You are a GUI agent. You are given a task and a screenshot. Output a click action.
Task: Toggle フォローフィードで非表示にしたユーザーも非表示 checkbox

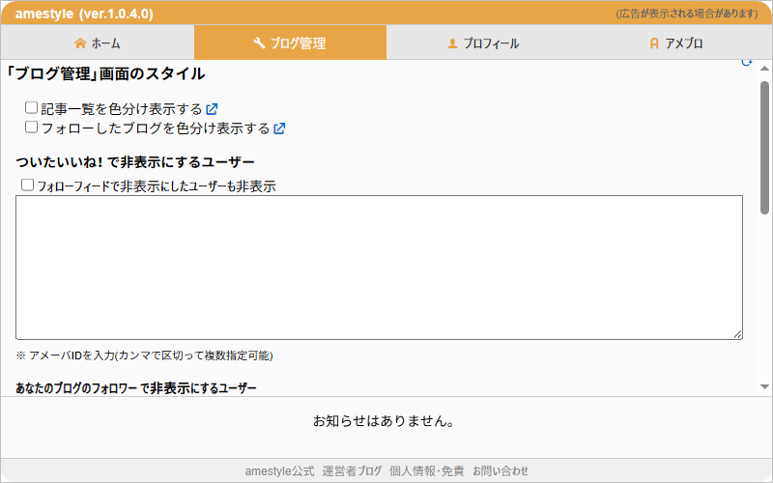pos(27,185)
